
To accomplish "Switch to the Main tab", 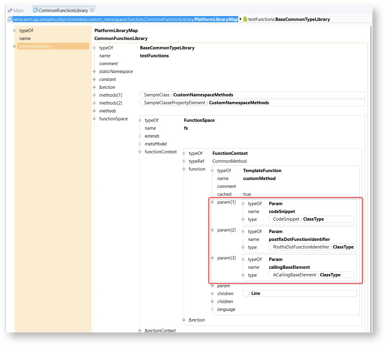I will point(18,10).
